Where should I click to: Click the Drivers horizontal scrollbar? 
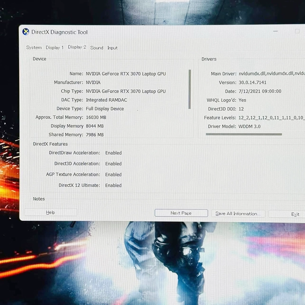tap(244, 134)
